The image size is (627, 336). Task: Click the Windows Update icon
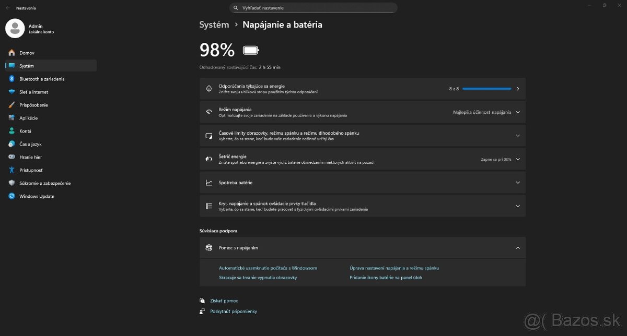pos(11,196)
